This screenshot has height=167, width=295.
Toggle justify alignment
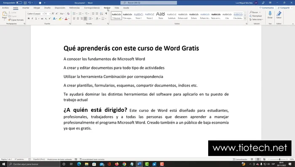coord(85,19)
